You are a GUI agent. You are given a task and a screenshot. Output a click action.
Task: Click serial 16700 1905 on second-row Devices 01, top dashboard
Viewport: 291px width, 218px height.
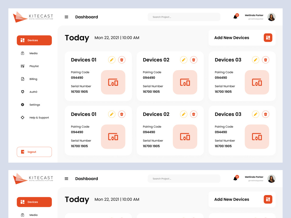point(79,146)
